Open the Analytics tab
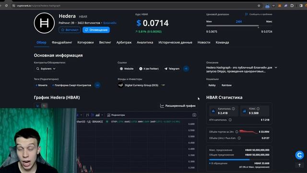 pyautogui.click(x=145, y=42)
